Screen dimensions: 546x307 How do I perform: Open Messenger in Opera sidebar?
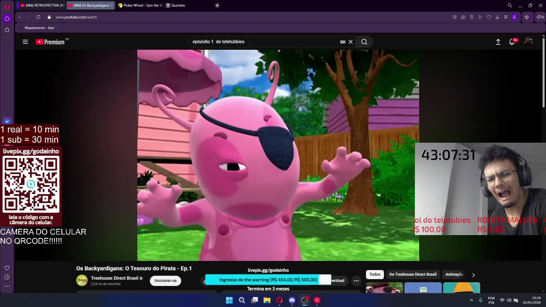(x=7, y=122)
